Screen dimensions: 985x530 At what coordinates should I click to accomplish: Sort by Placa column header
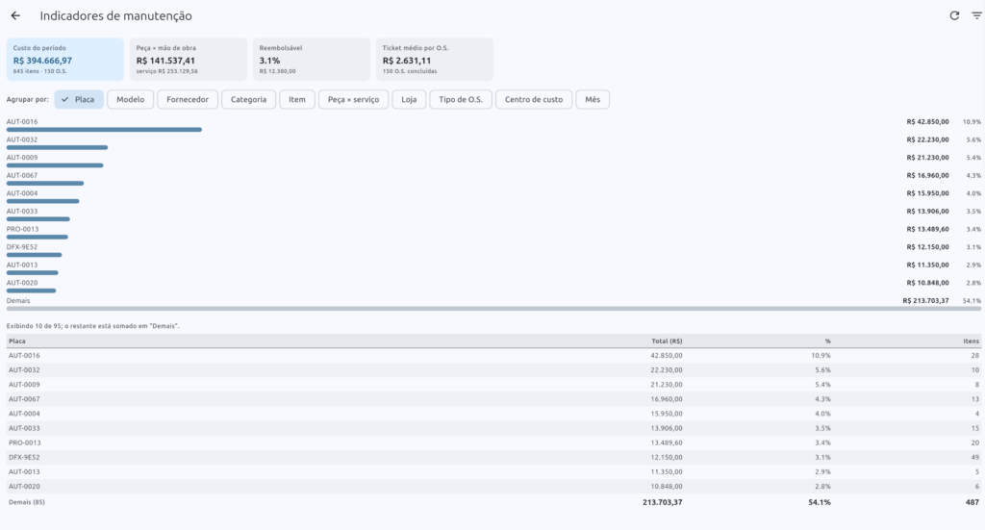(17, 341)
